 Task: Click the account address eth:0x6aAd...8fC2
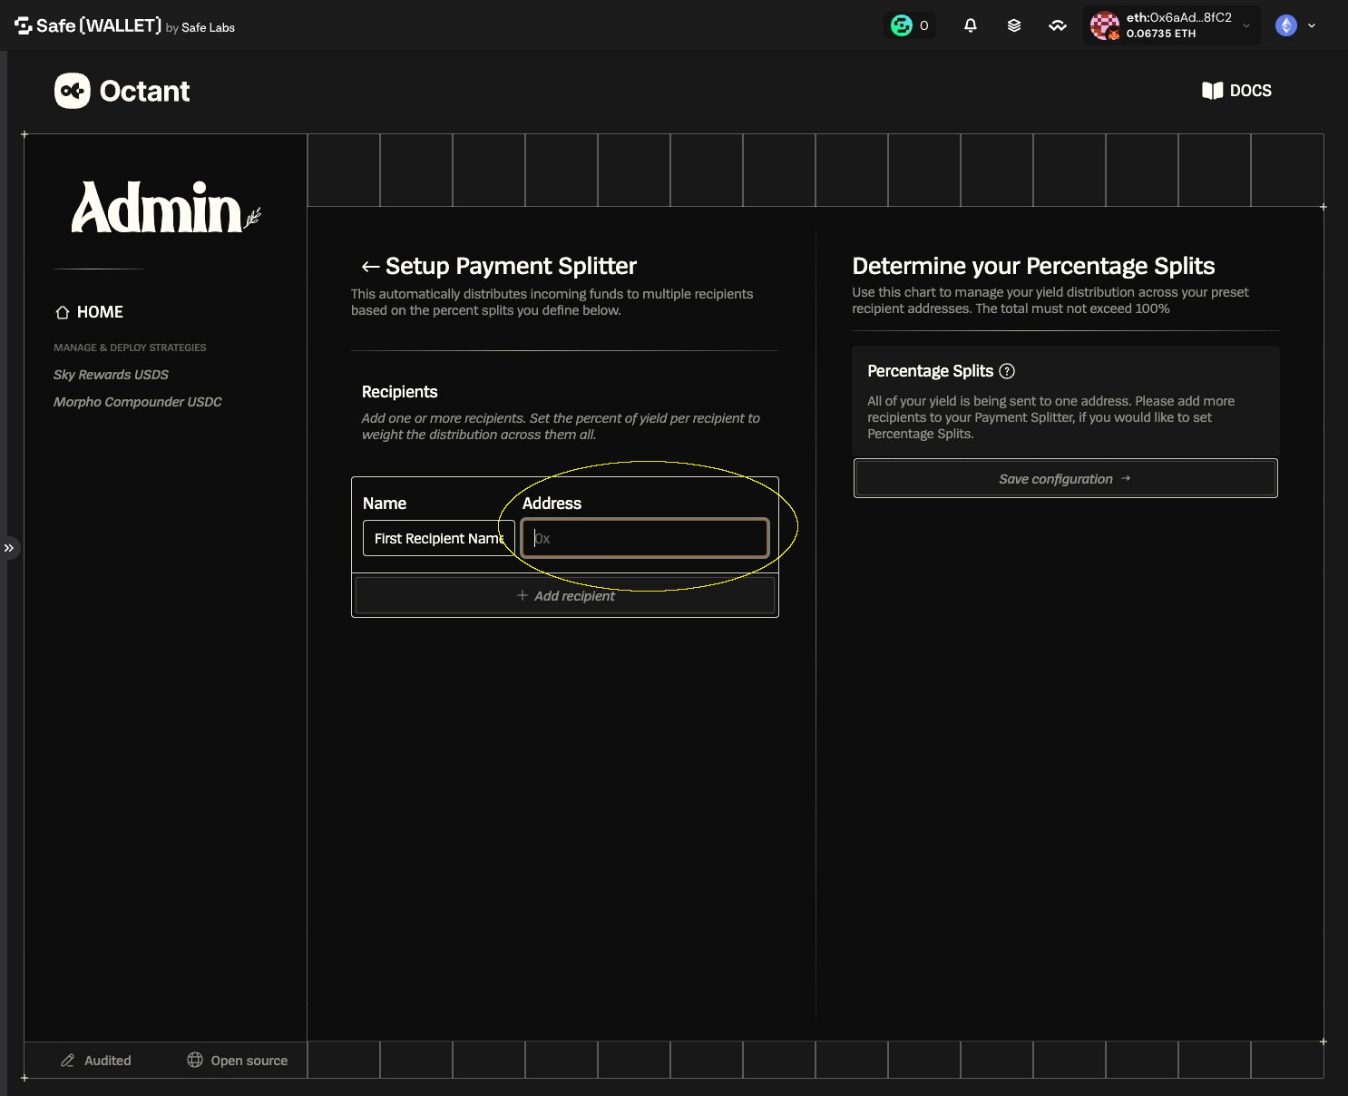[1179, 17]
